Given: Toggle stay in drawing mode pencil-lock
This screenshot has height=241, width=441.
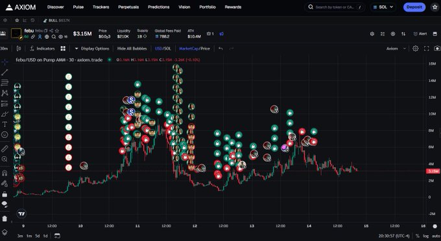Looking at the screenshot, I should pyautogui.click(x=5, y=183).
